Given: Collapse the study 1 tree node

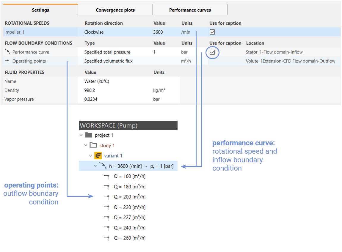Looking at the screenshot, I should point(86,145).
